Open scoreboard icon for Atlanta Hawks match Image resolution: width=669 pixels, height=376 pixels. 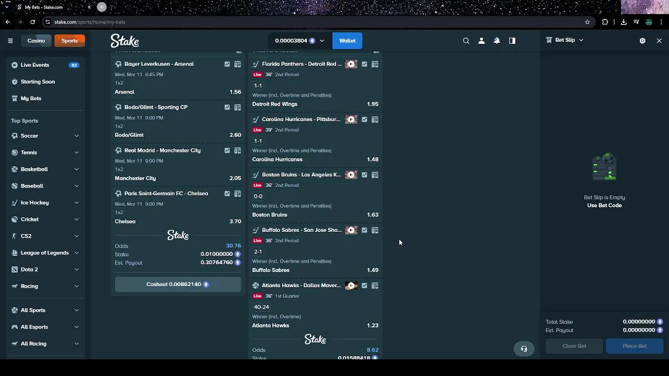[375, 286]
